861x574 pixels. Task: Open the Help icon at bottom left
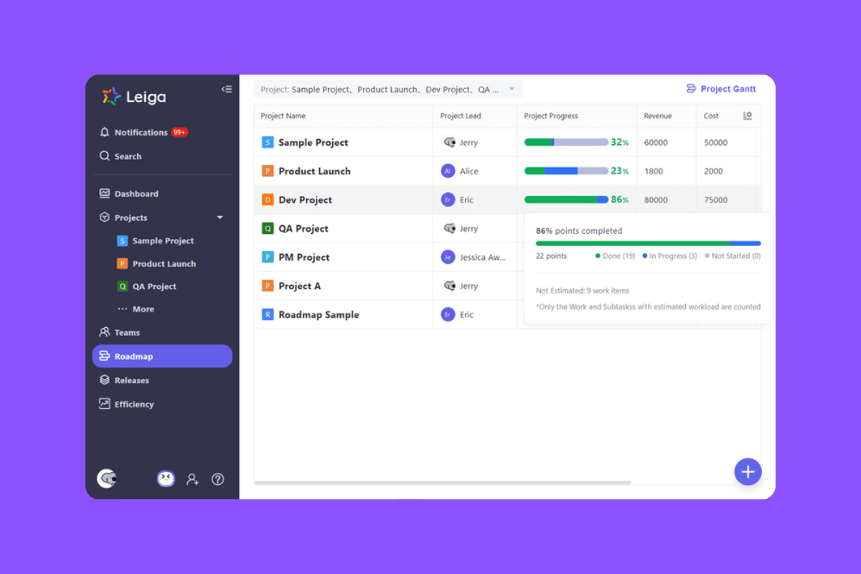pyautogui.click(x=218, y=479)
